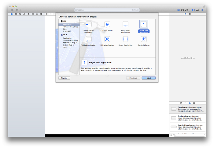Select OS X Application Plug-in category

pyautogui.click(x=69, y=43)
